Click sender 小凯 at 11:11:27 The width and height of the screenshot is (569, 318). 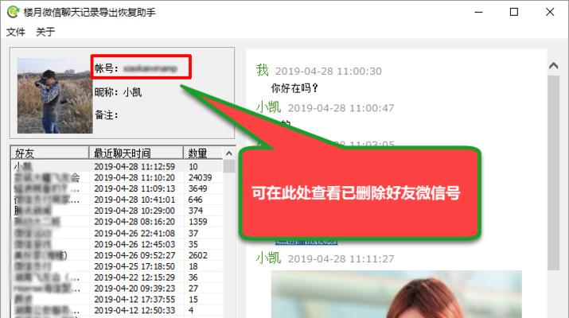click(268, 258)
